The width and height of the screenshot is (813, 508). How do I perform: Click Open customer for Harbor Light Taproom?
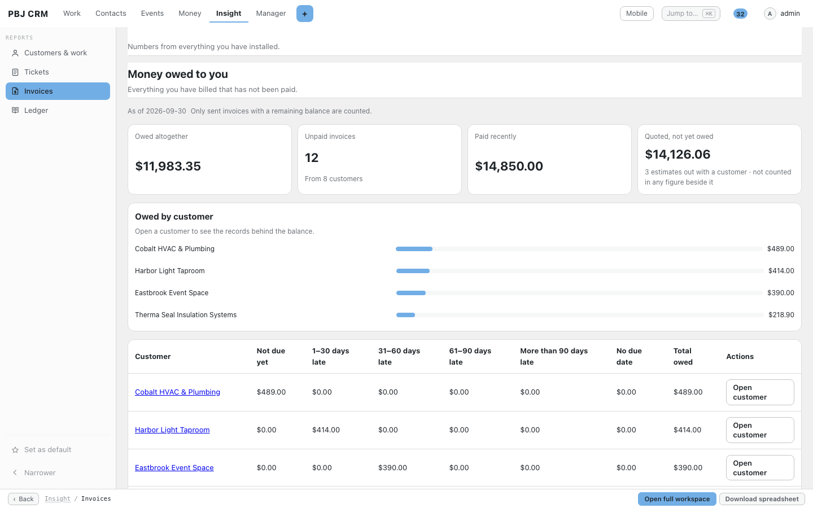point(760,430)
